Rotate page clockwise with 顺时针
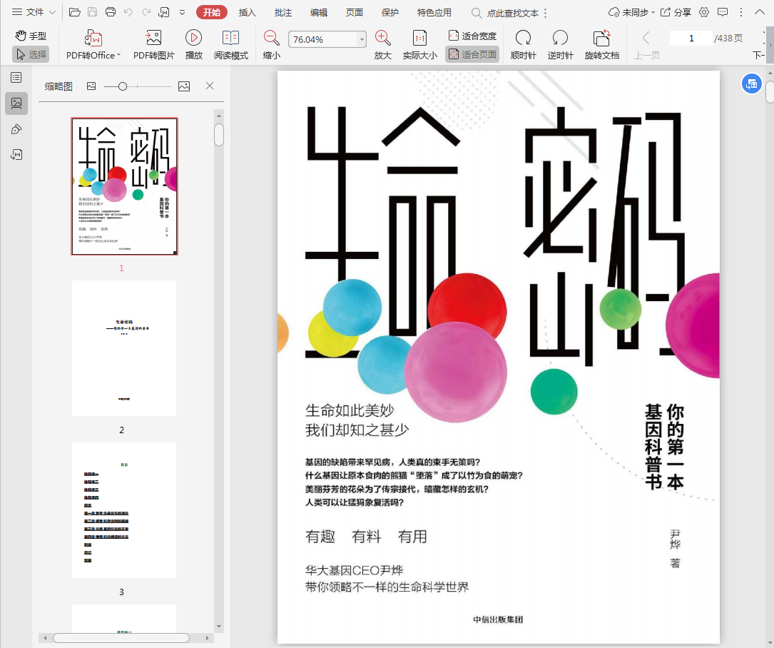Viewport: 774px width, 648px height. (x=523, y=39)
